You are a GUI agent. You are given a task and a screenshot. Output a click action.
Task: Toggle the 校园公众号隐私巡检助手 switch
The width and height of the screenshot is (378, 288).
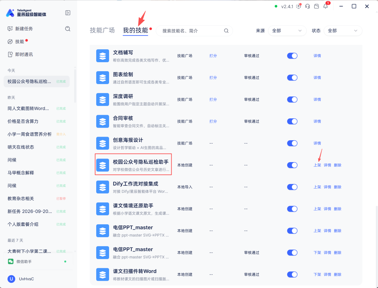click(x=292, y=165)
